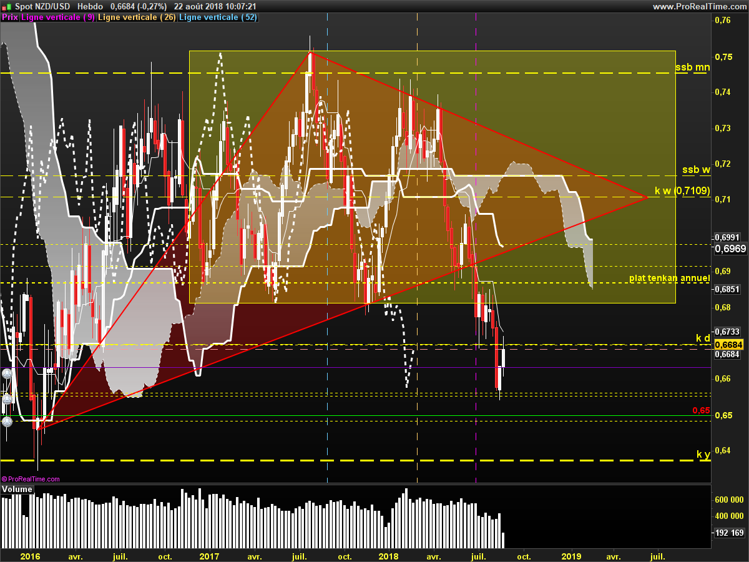749x562 pixels.
Task: Open the Prix indicator label
Action: [x=10, y=17]
